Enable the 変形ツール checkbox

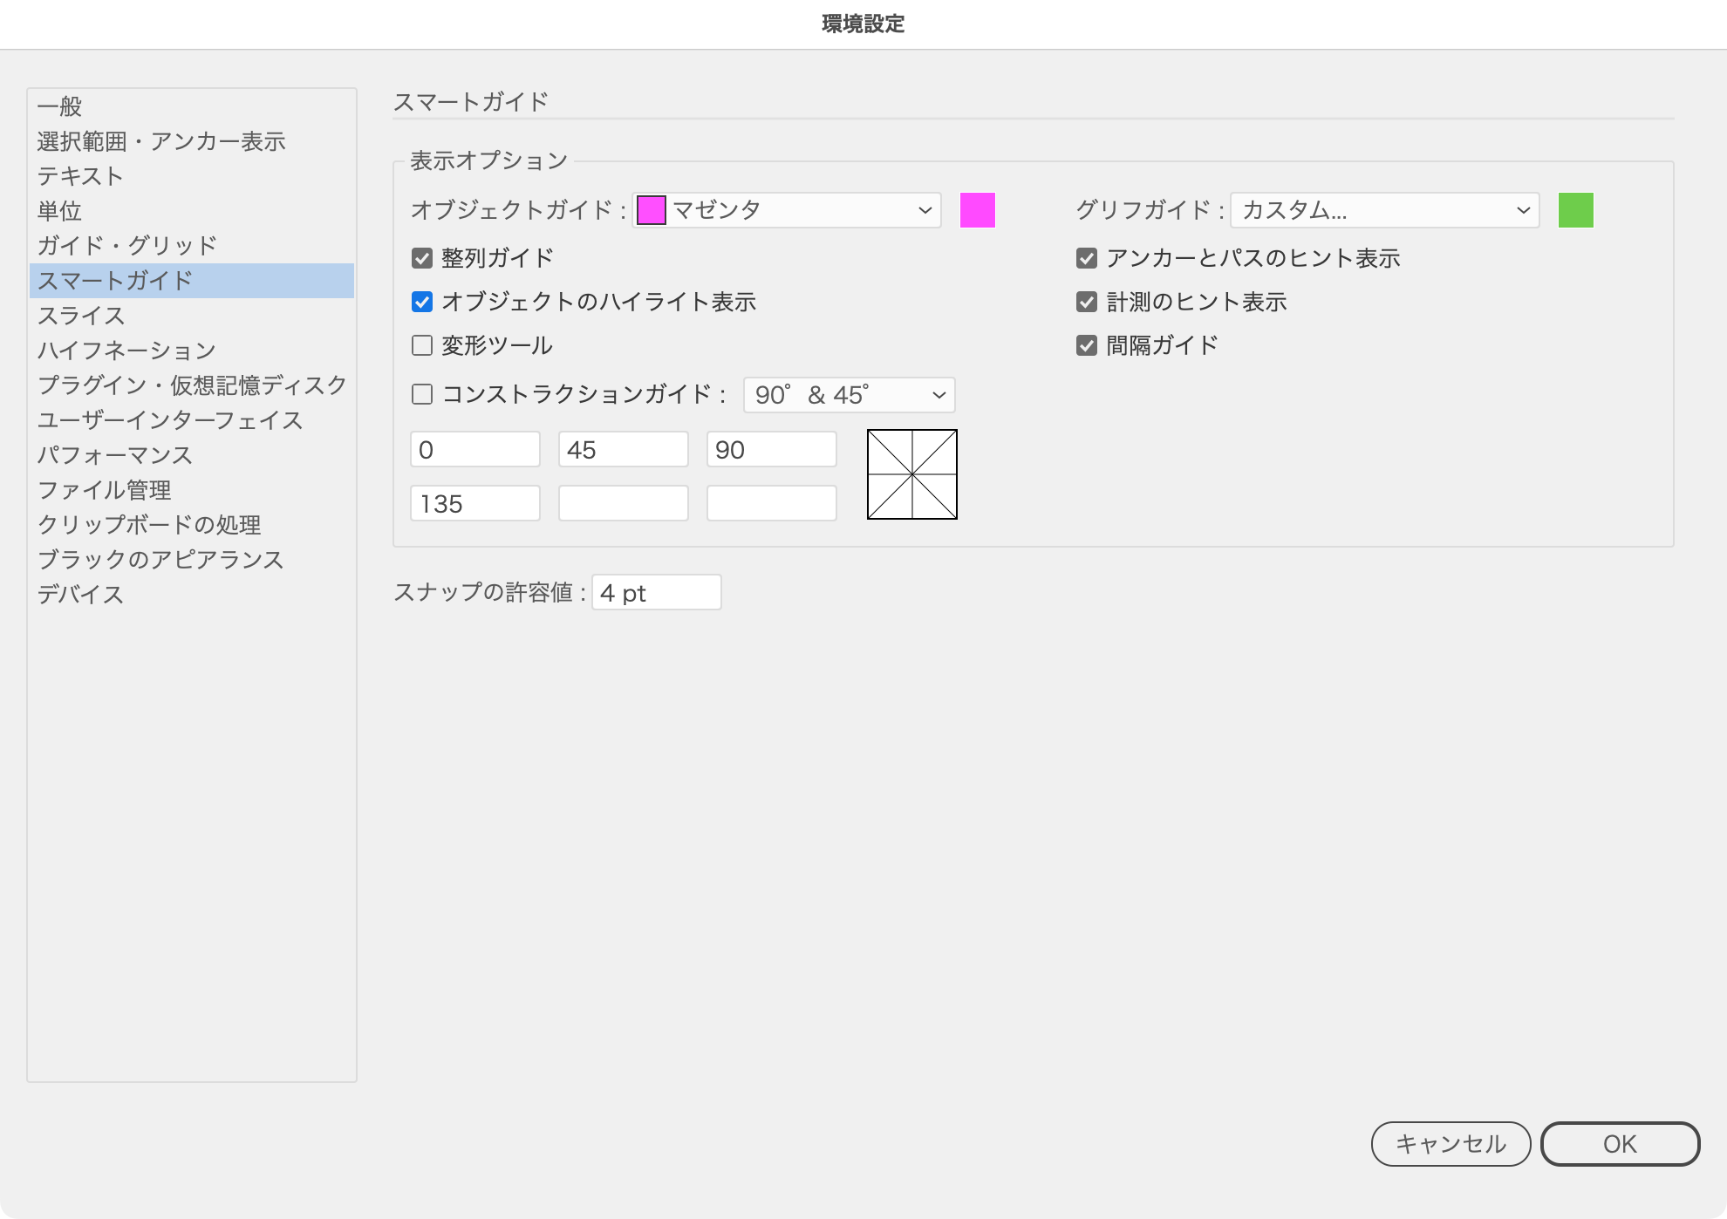click(422, 345)
